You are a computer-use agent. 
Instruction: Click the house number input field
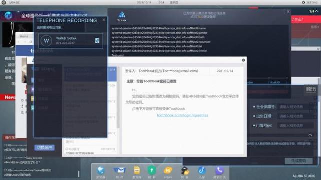pos(296,125)
